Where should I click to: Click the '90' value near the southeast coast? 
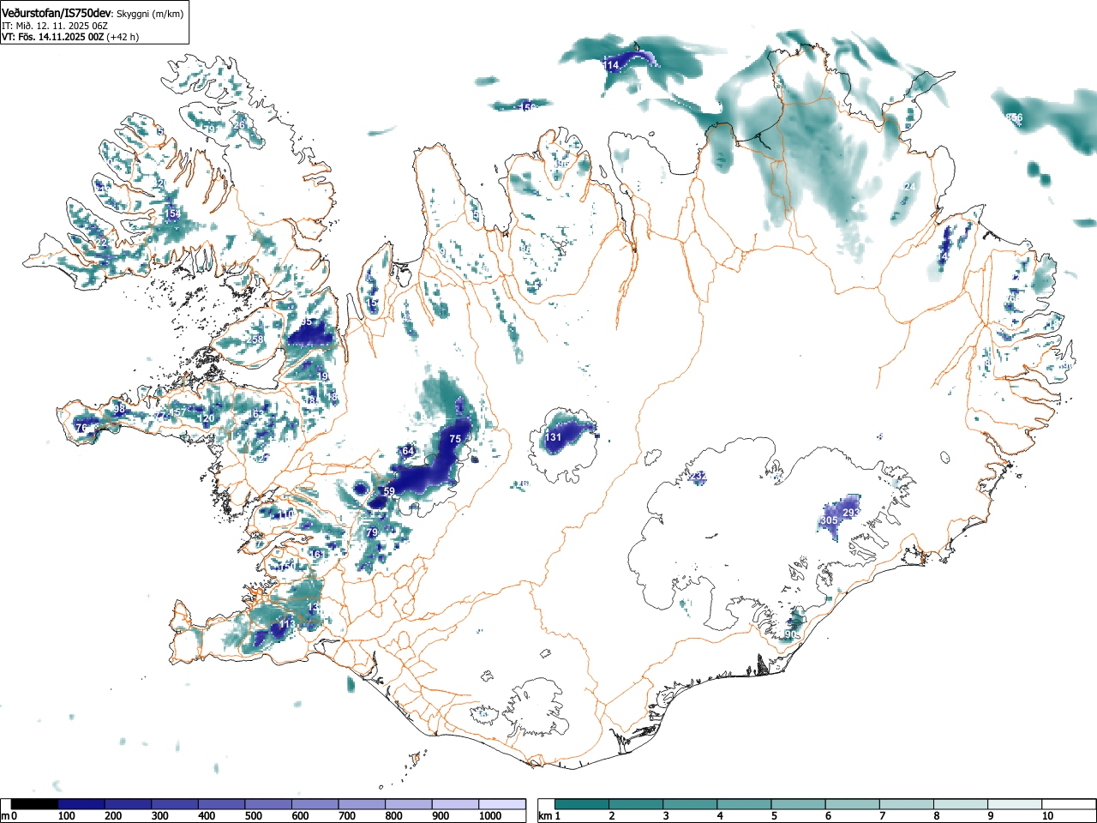click(x=790, y=635)
